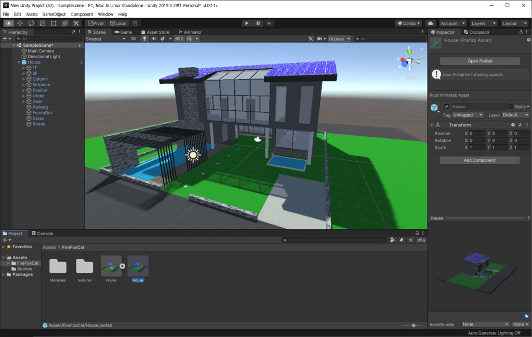The image size is (532, 337).
Task: Open the Tag dropdown in the Inspector
Action: click(x=468, y=115)
